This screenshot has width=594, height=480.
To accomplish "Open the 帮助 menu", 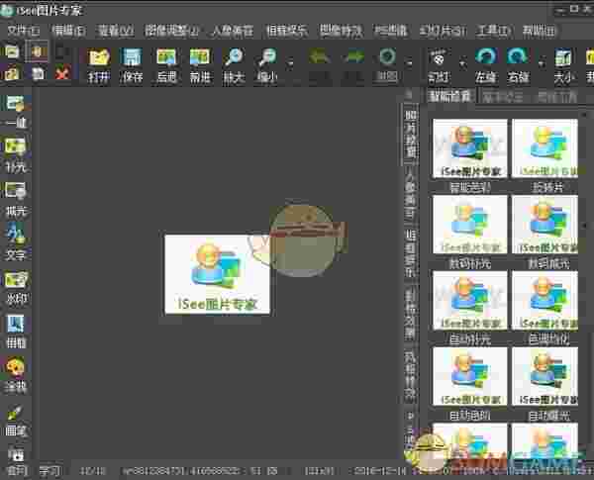I will click(x=539, y=31).
